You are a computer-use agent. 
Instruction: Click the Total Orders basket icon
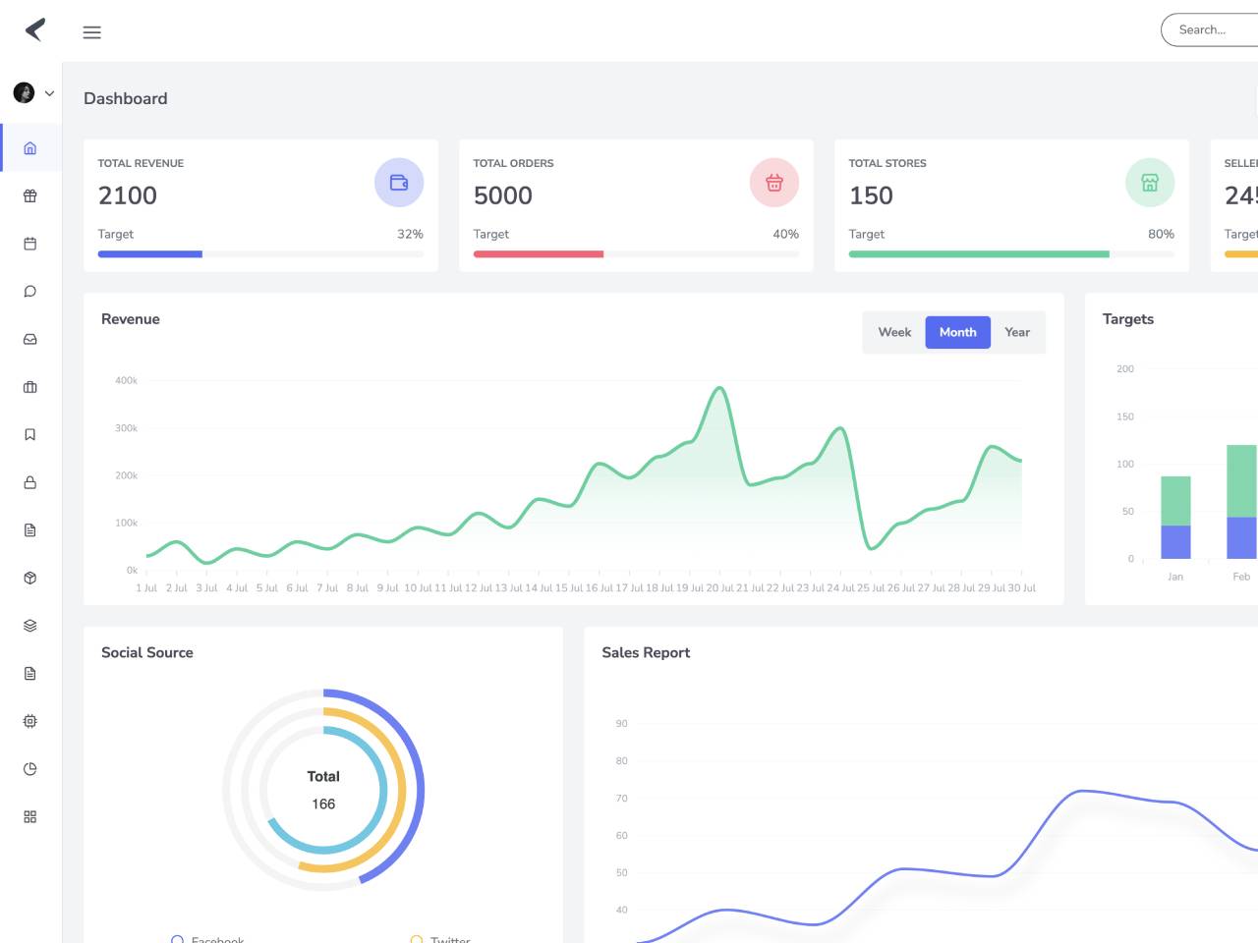[774, 183]
